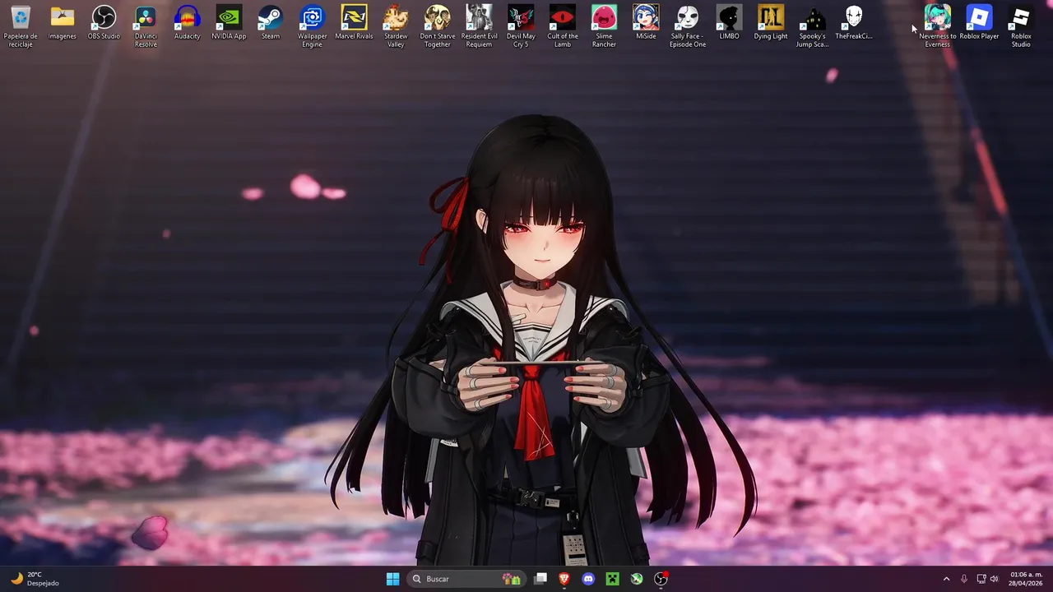Click the Buscar search box in taskbar
Viewport: 1053px width, 592px height.
click(467, 579)
